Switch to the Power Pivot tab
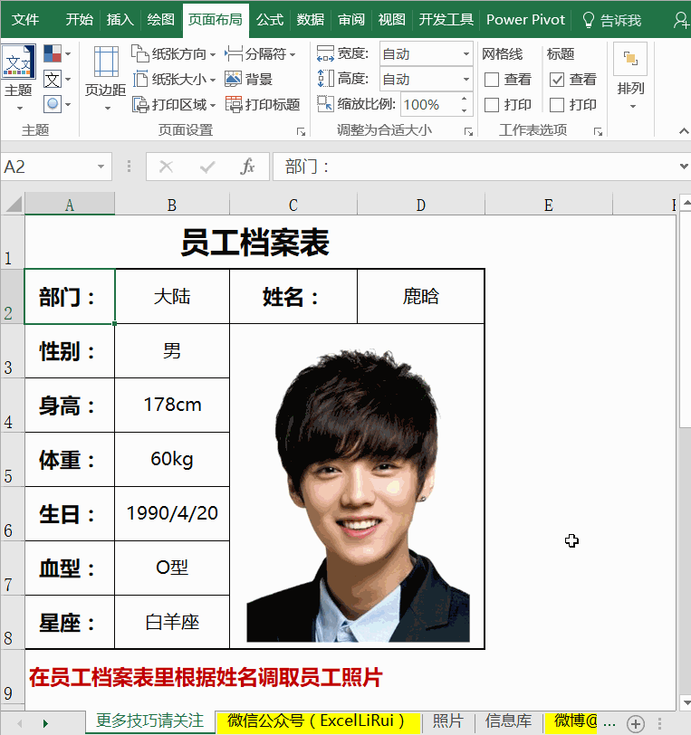691x735 pixels. click(525, 20)
